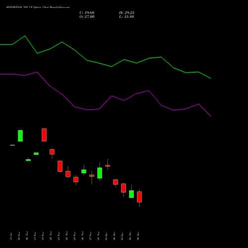
Task: Select the small red candle above 01 Dec
Action: [x=108, y=166]
